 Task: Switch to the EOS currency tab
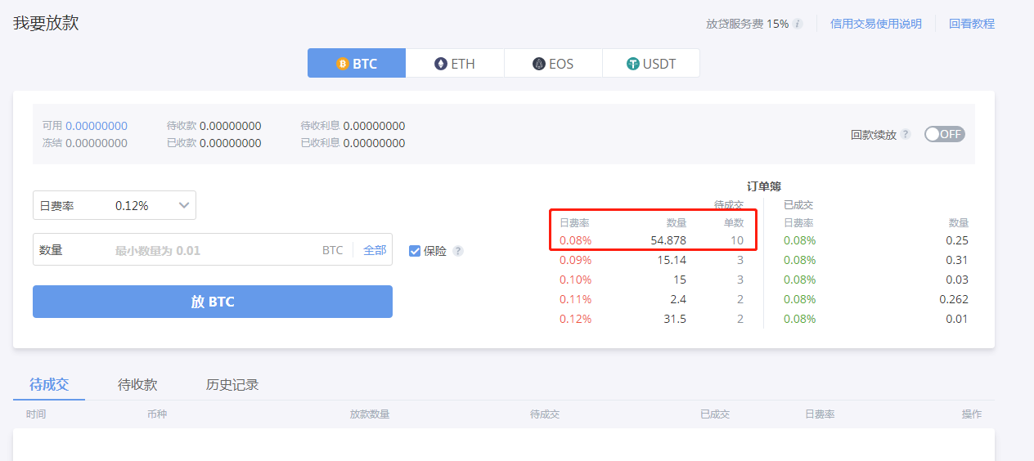[x=553, y=63]
